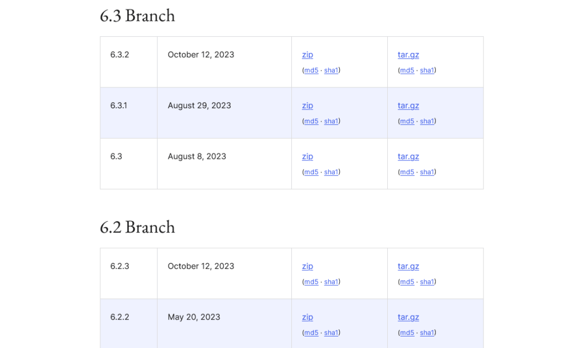The width and height of the screenshot is (564, 348).
Task: Download the tar.gz file for version 6.3.2
Action: pos(408,54)
